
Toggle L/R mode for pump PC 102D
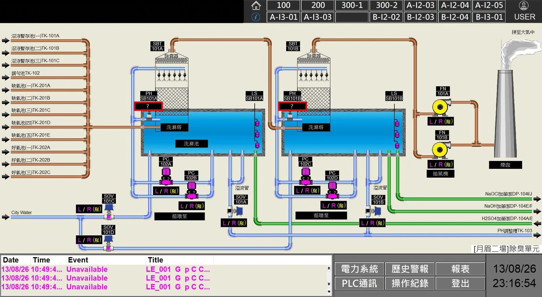(x=334, y=206)
